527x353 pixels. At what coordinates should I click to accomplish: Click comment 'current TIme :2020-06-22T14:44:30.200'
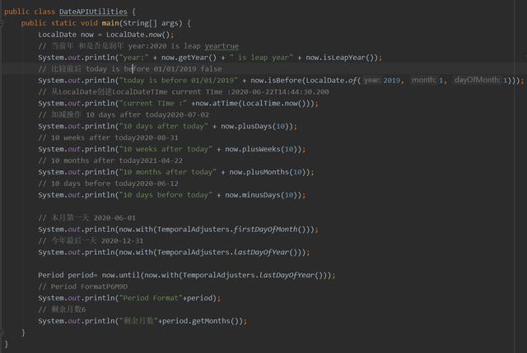pos(250,91)
